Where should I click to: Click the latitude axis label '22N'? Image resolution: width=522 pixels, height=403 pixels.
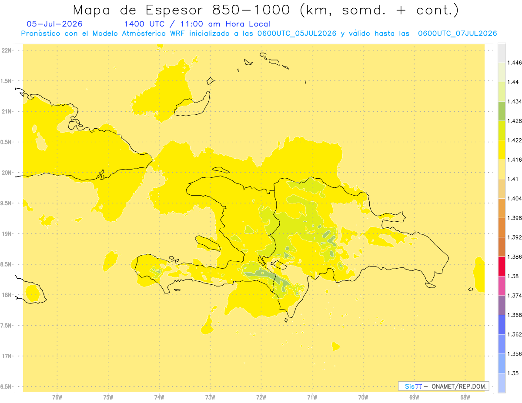point(7,50)
